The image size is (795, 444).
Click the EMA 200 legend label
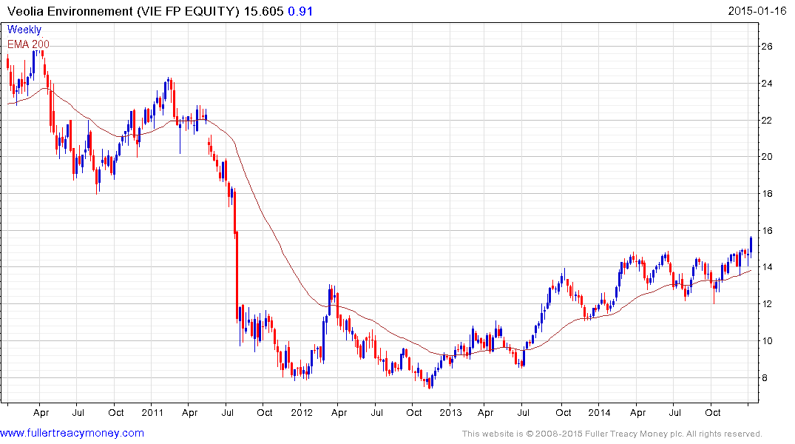coord(28,44)
